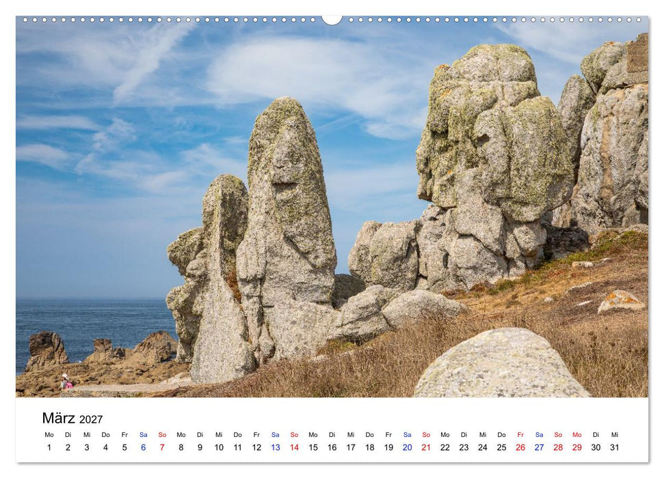Select Saturday the 13th

coord(276,447)
